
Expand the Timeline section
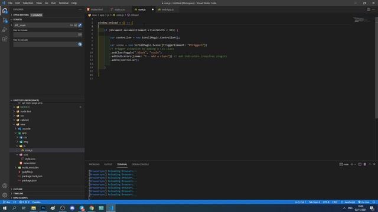[18, 194]
